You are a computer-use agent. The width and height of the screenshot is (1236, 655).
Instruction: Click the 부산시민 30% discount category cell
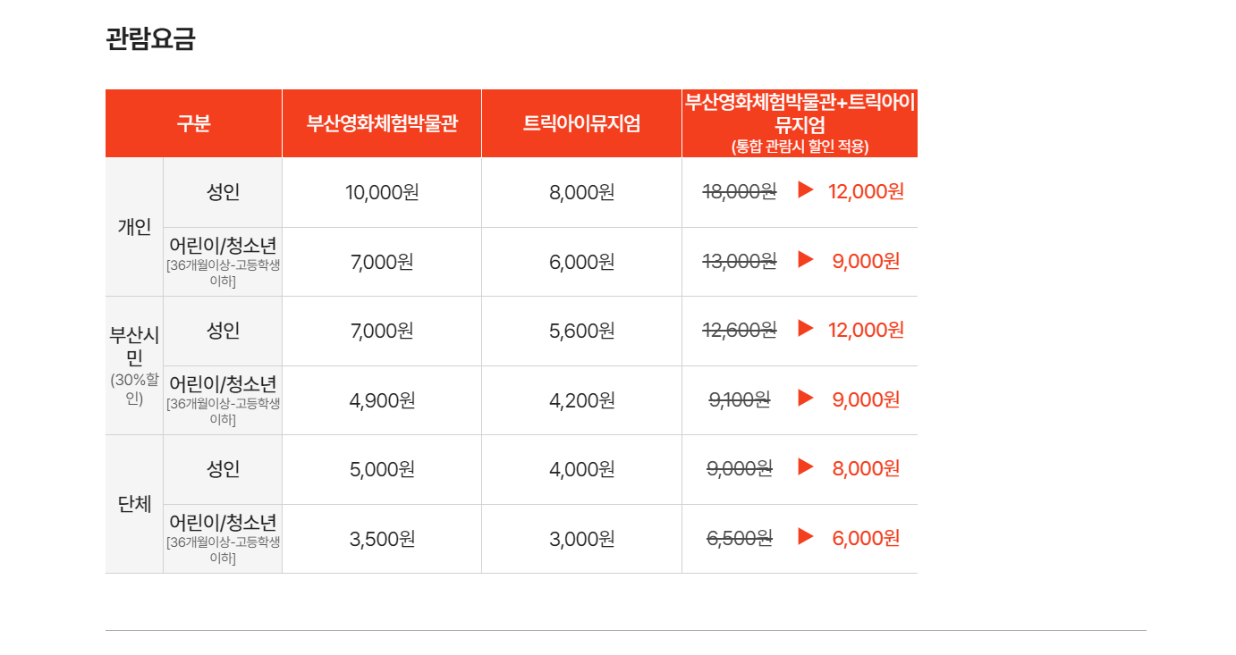click(134, 365)
